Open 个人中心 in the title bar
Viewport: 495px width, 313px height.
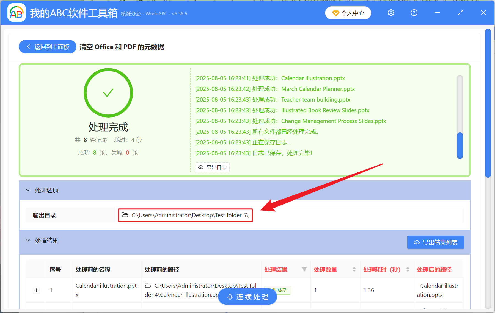pos(348,13)
